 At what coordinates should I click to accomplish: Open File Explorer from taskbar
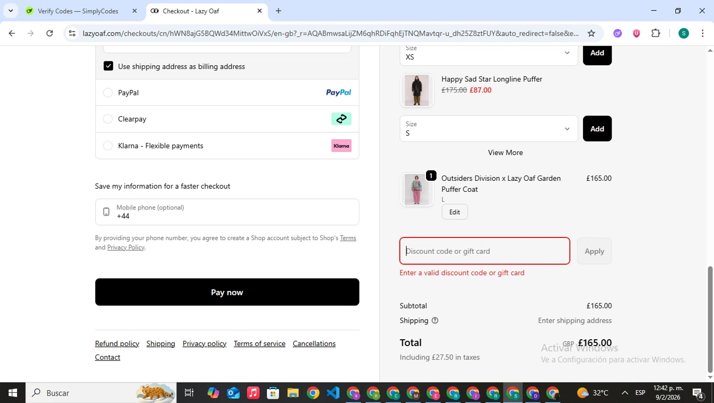(x=293, y=393)
